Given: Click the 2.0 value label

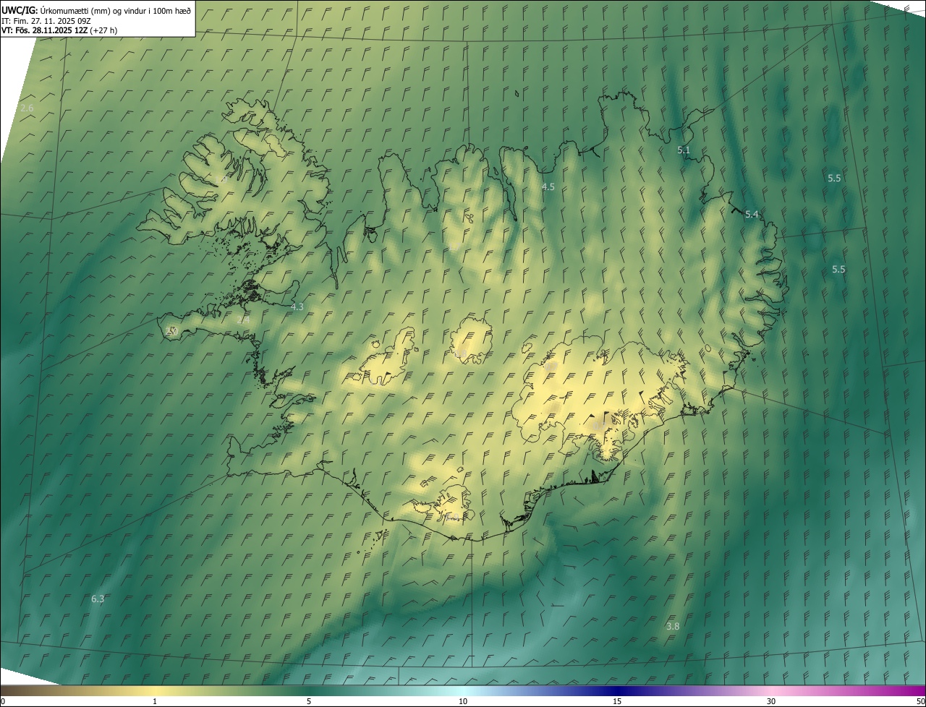Looking at the screenshot, I should click(171, 330).
